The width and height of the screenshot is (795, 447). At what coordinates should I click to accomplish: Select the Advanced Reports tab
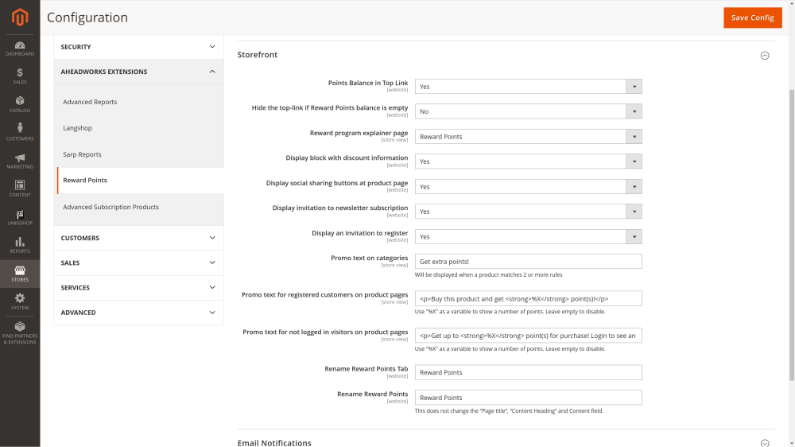(x=90, y=102)
